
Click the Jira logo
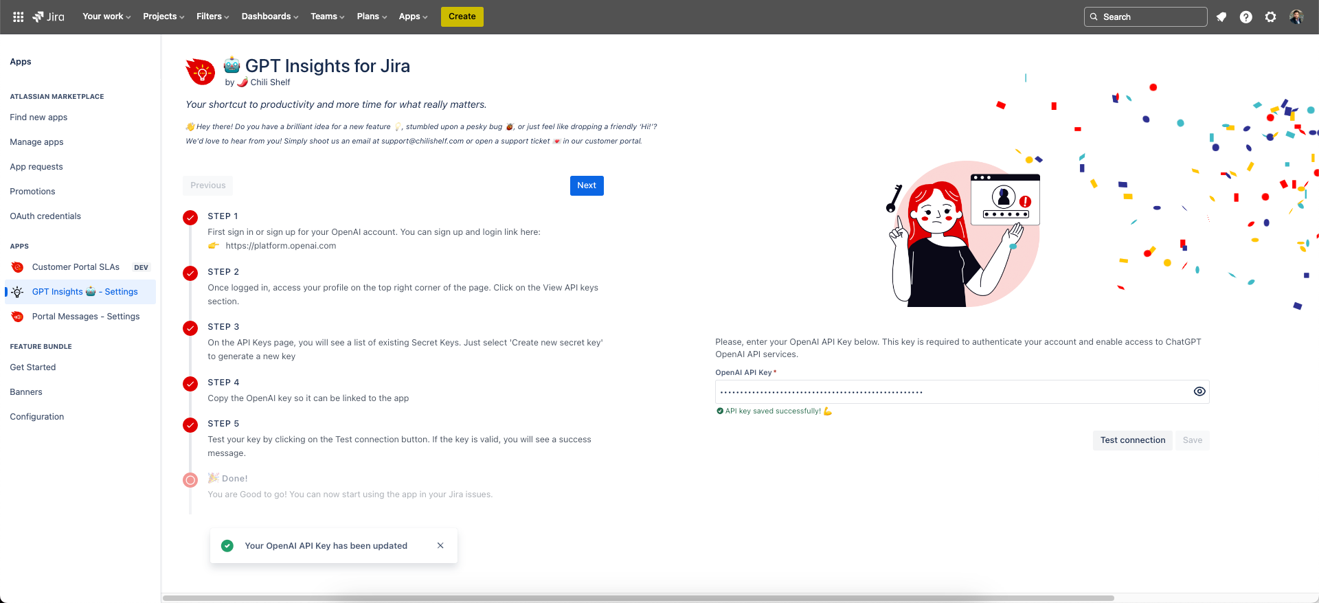tap(48, 16)
